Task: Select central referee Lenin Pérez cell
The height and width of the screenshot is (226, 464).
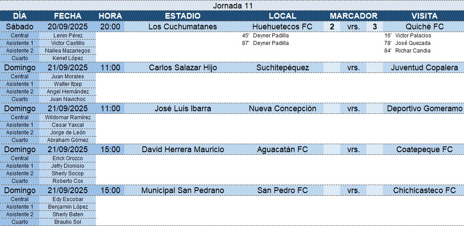Action: 68,36
